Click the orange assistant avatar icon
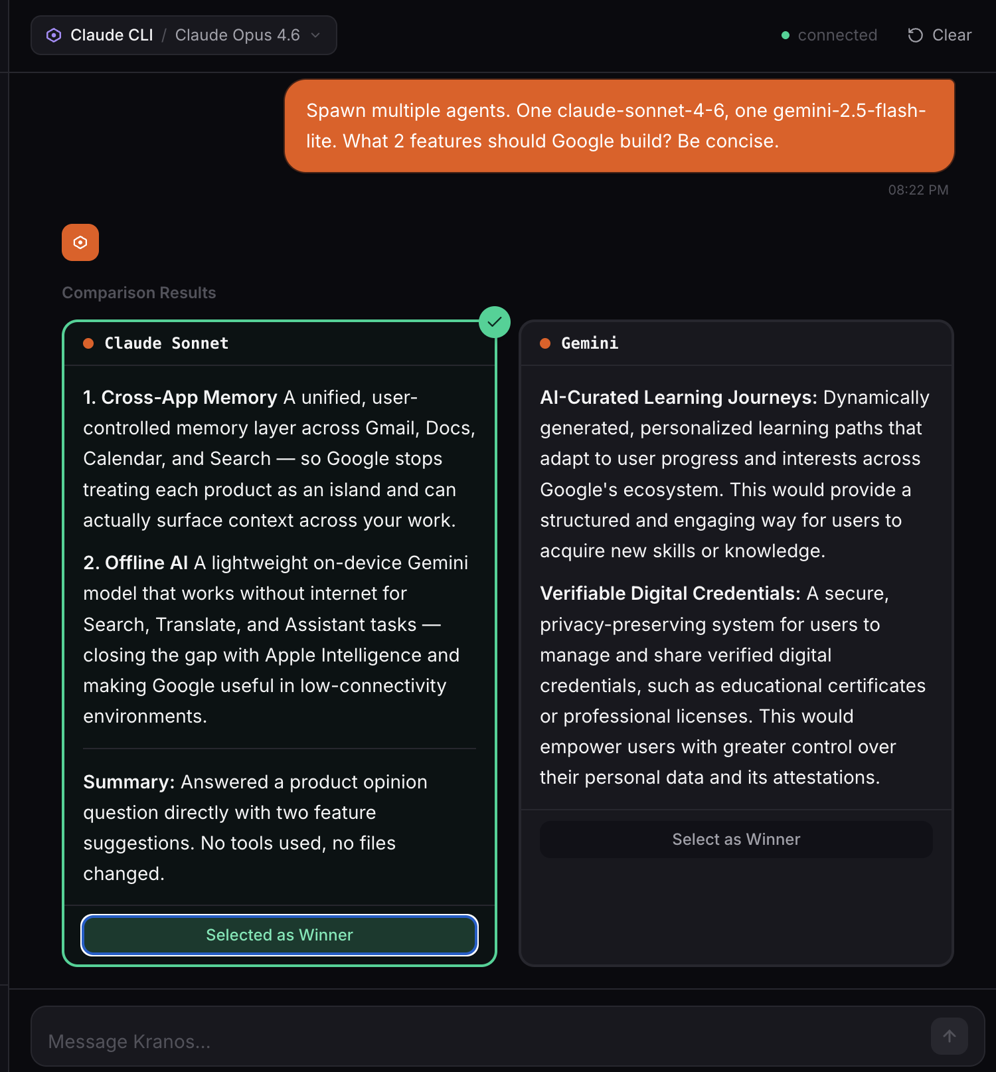 click(80, 242)
